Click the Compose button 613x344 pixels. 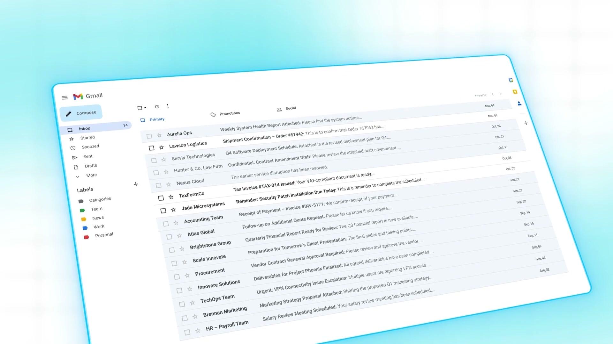(81, 113)
